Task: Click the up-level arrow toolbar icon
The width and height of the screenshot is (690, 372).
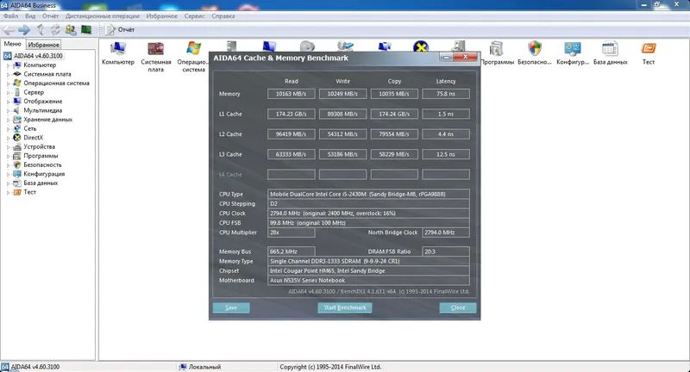Action: pyautogui.click(x=40, y=30)
